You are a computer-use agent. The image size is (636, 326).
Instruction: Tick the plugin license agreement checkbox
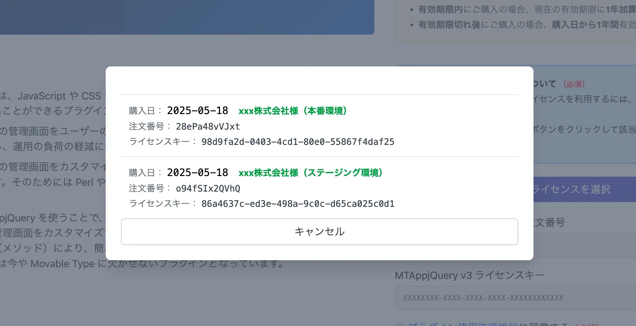[400, 324]
